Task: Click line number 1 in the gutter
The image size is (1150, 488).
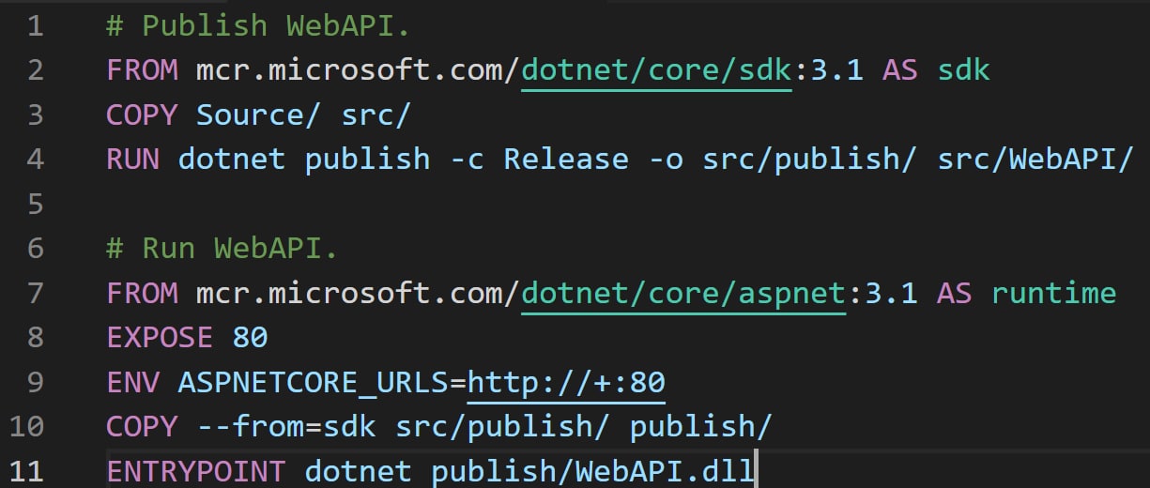Action: (35, 25)
